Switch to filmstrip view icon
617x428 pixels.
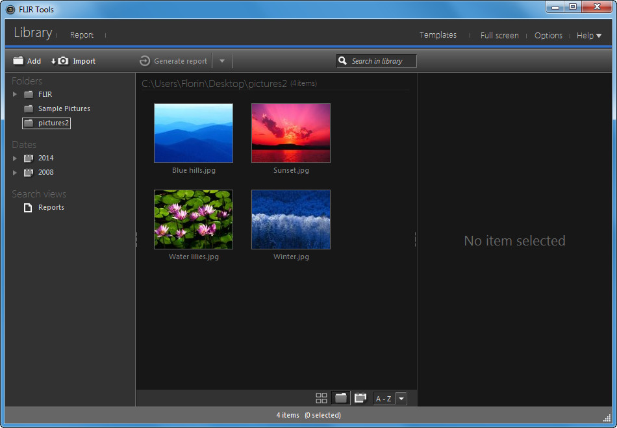pos(360,397)
